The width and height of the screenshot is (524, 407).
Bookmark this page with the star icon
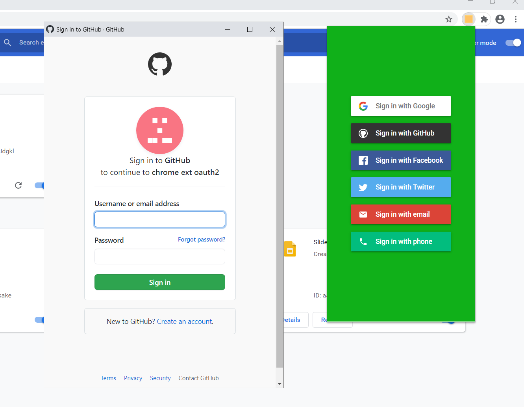(x=449, y=19)
